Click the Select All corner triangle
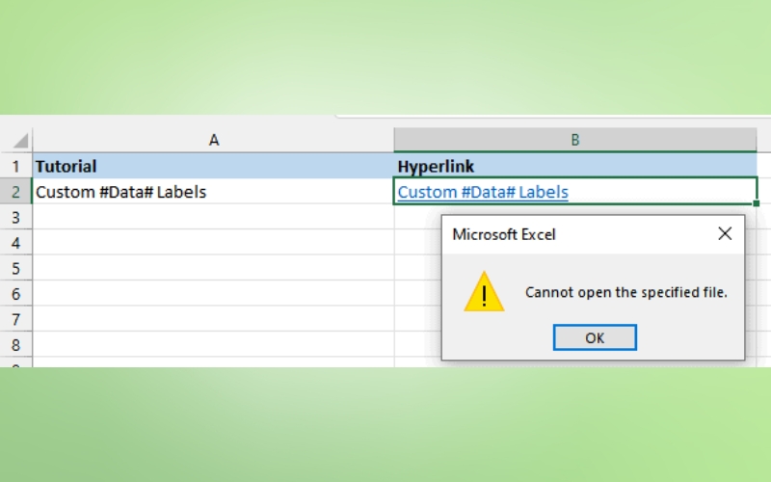Viewport: 771px width, 482px height. pos(20,141)
